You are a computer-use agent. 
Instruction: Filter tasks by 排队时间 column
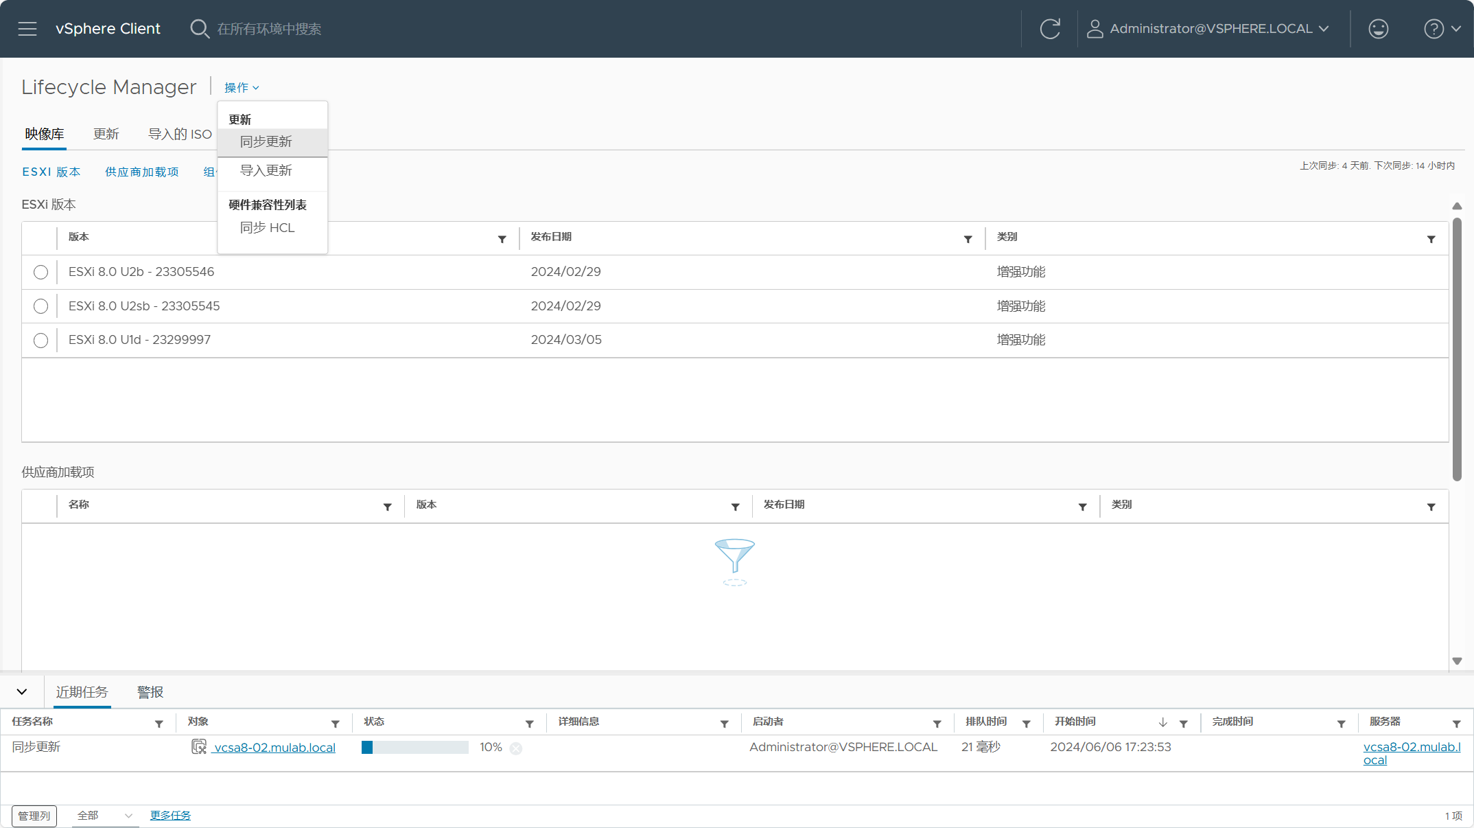pos(1027,724)
